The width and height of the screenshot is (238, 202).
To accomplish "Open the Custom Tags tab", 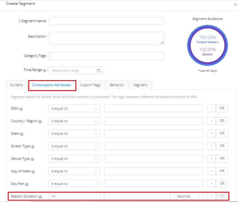I will [x=90, y=85].
